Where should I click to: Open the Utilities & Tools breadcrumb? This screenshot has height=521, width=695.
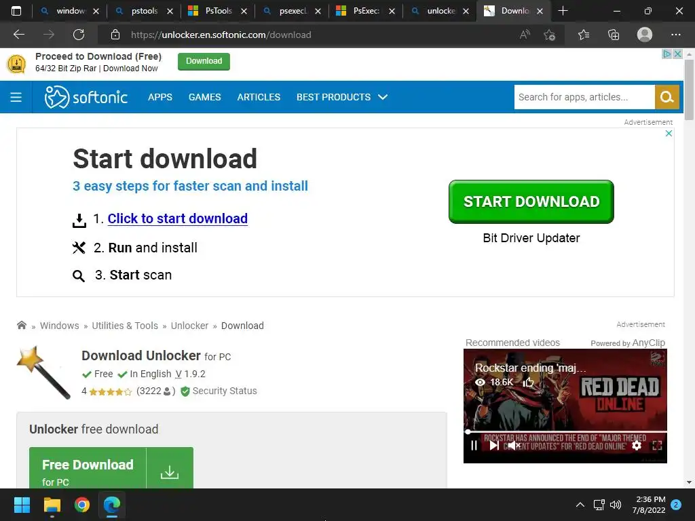coord(125,326)
